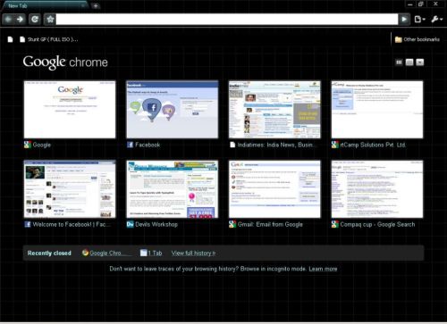
Task: Open the page menu icon
Action: click(x=420, y=20)
